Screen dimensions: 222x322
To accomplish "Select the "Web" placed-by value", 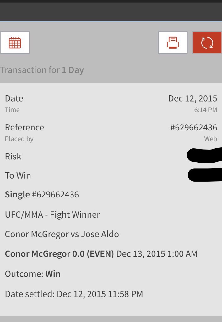I will [210, 139].
